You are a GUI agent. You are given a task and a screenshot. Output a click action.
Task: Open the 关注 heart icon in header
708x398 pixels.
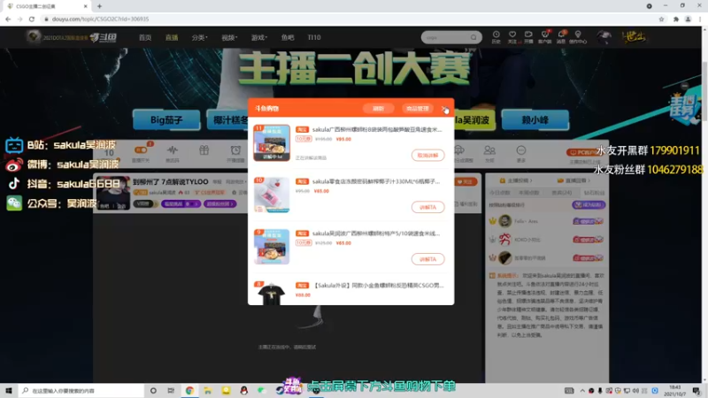[x=512, y=37]
